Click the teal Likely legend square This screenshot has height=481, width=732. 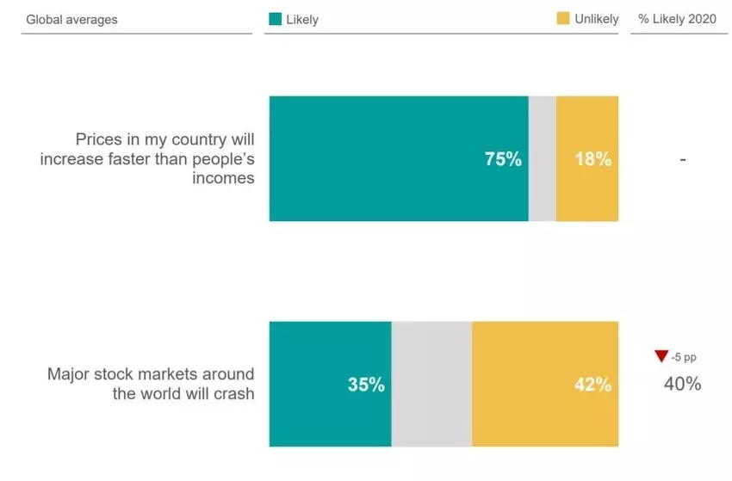[276, 19]
